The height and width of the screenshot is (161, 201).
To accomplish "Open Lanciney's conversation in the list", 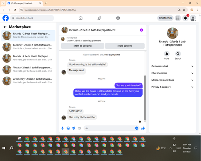I will [28, 47].
